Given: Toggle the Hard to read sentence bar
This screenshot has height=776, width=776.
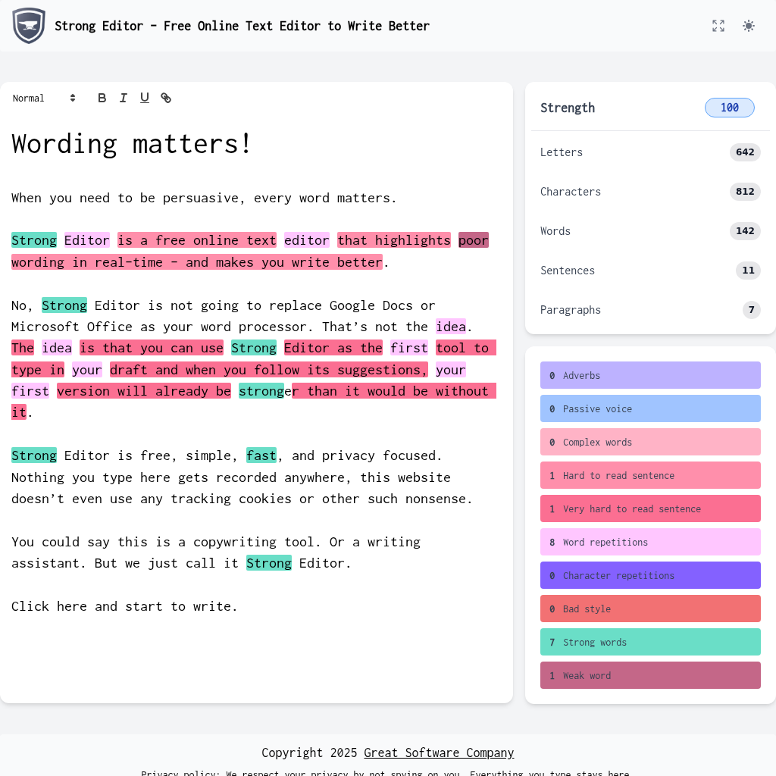Looking at the screenshot, I should click(x=649, y=476).
